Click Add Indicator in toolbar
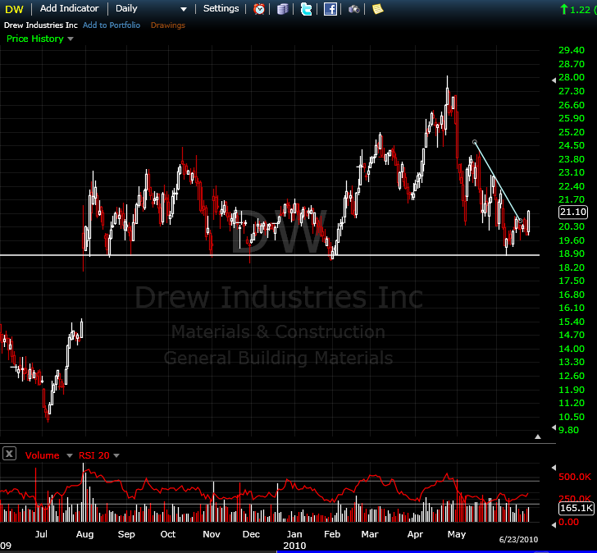The width and height of the screenshot is (597, 553). [x=69, y=8]
